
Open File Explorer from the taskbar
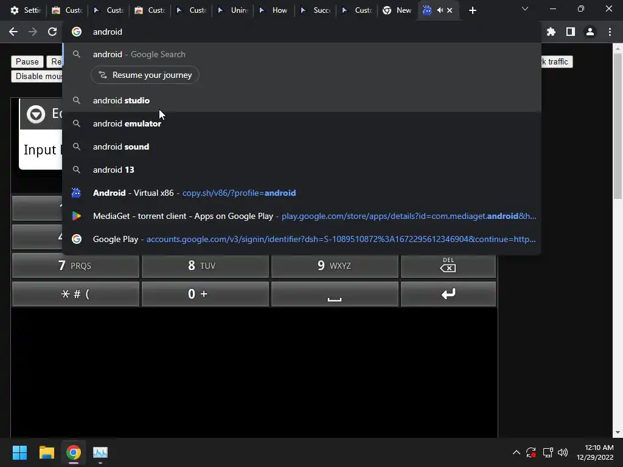pyautogui.click(x=46, y=452)
